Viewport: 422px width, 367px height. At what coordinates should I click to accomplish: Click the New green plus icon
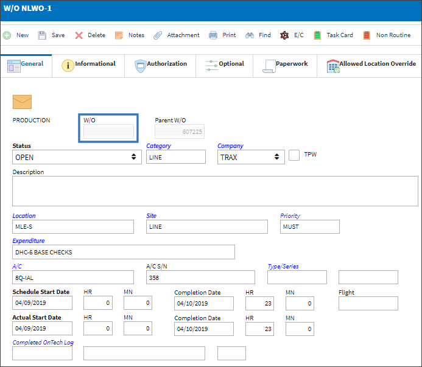(x=7, y=35)
